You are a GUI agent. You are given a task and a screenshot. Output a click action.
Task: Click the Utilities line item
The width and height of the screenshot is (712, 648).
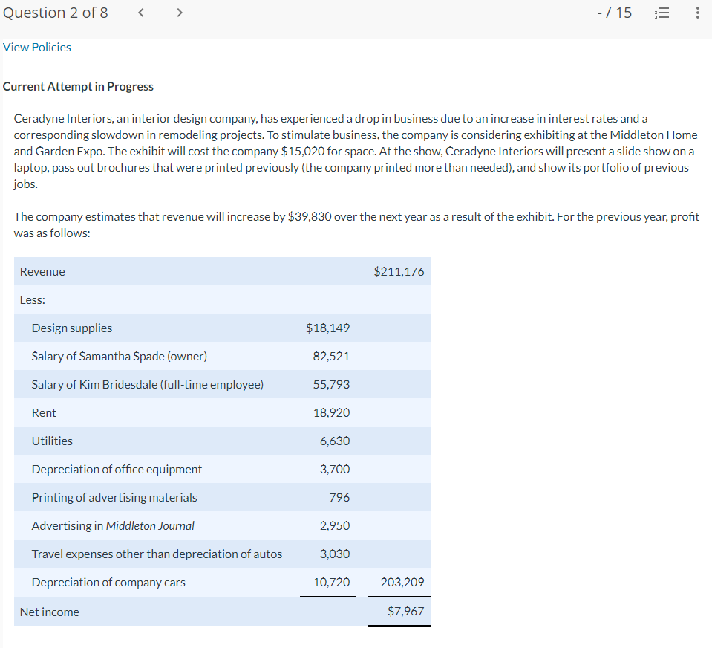tap(51, 441)
